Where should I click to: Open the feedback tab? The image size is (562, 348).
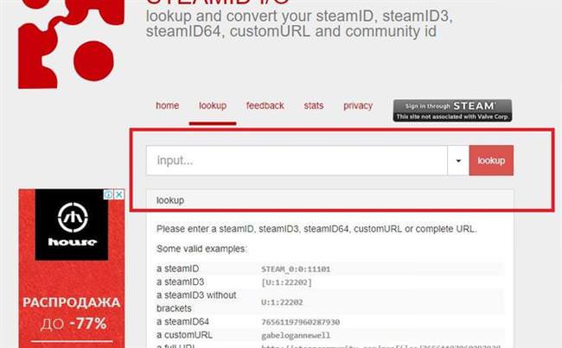tap(265, 105)
